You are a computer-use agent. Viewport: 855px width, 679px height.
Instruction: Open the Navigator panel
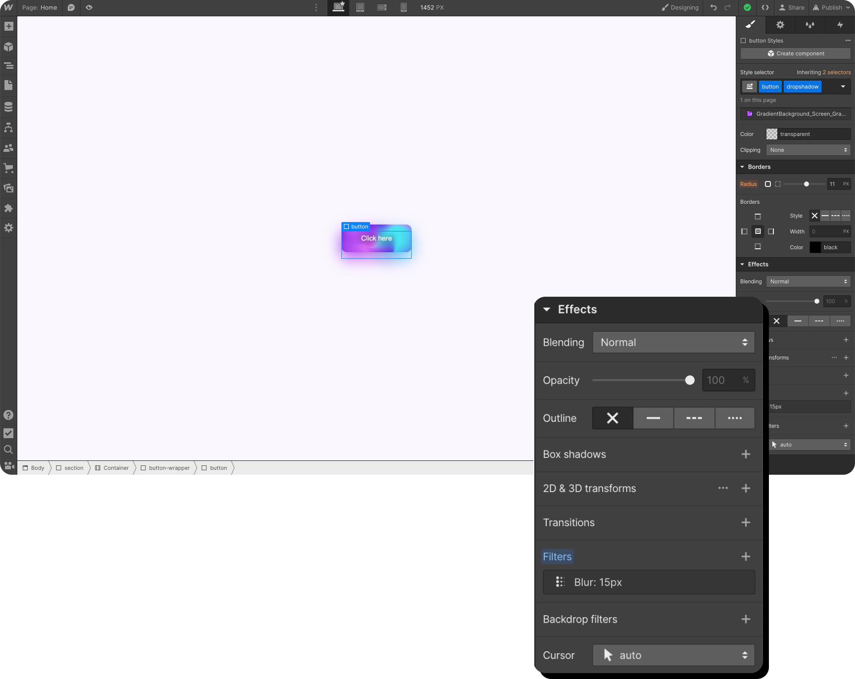(8, 66)
